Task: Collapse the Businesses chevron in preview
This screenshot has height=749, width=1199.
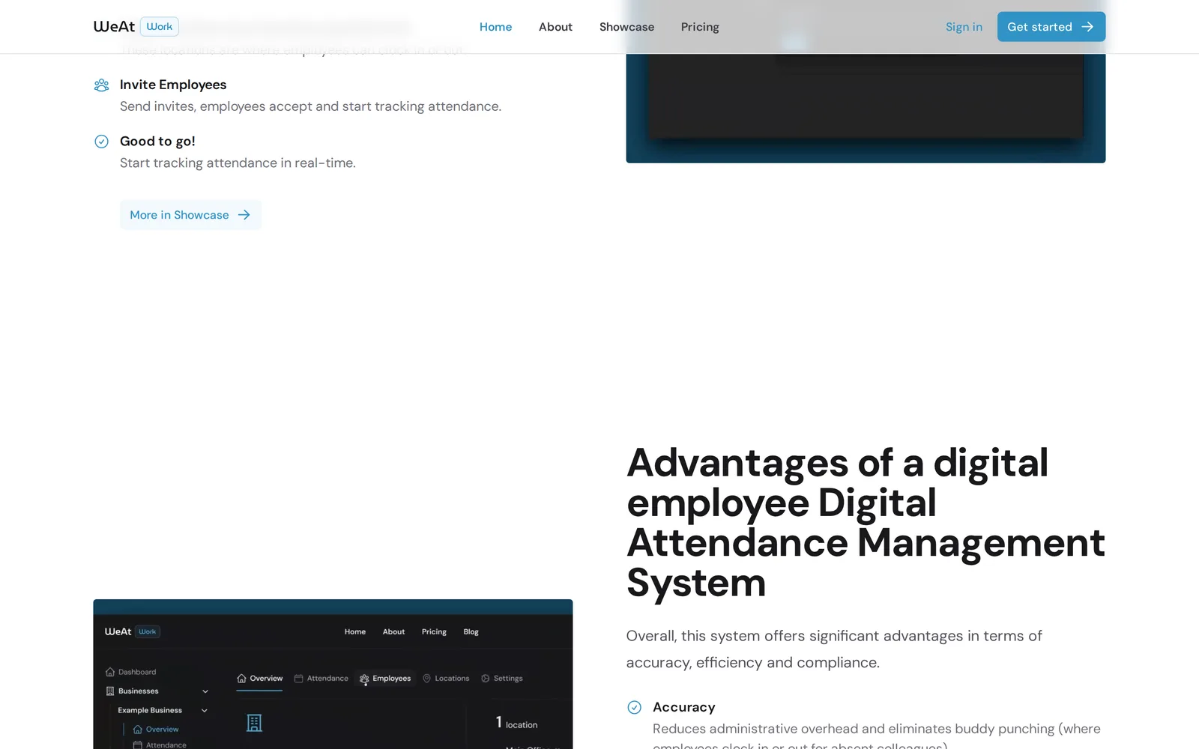Action: tap(205, 691)
